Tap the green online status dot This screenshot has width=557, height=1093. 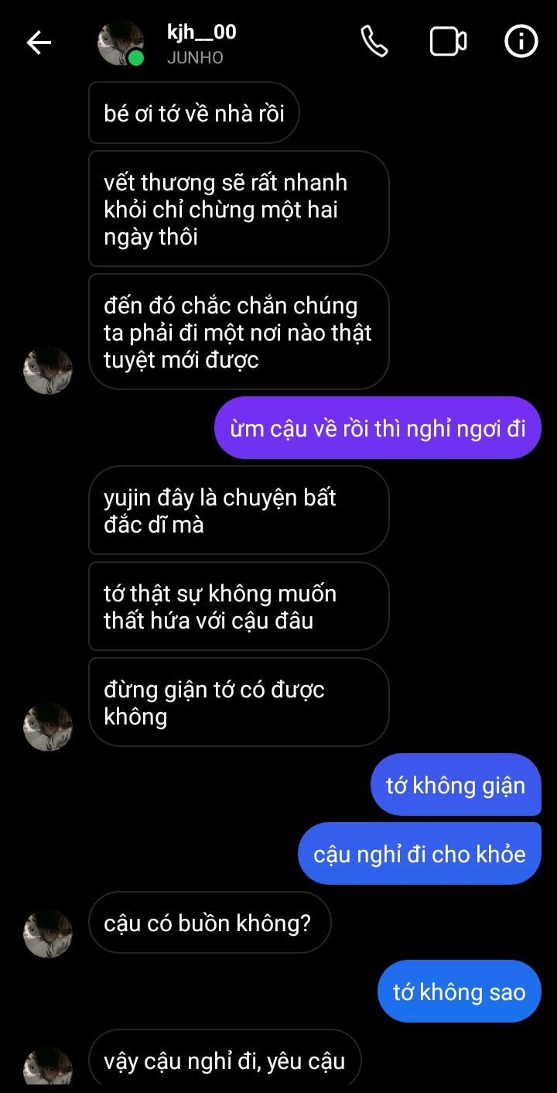click(x=135, y=58)
